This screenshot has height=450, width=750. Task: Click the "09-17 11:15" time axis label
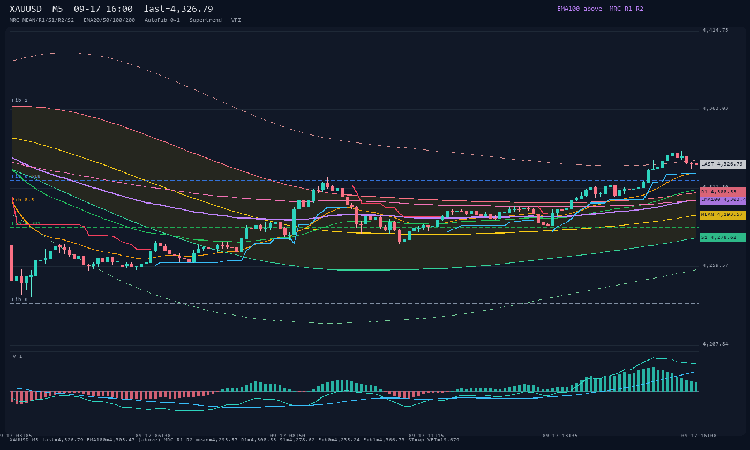click(426, 436)
